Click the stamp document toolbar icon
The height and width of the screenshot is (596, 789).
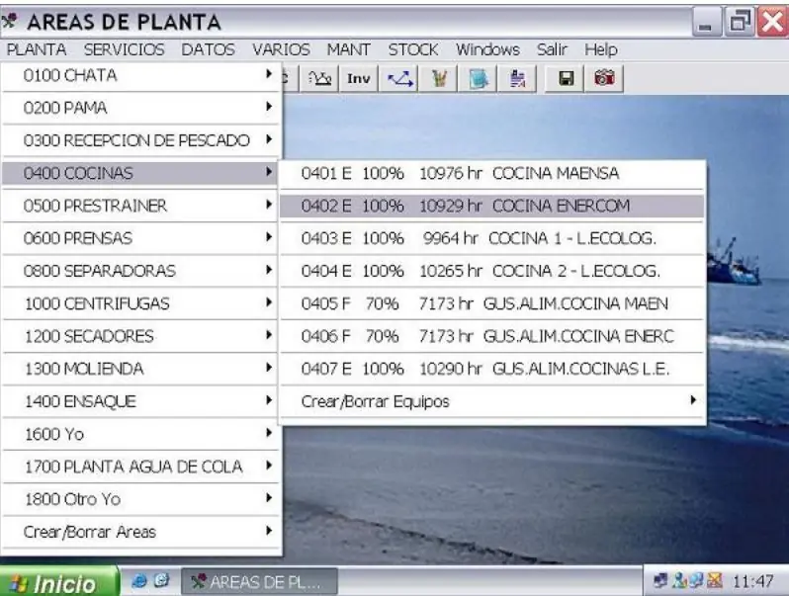(517, 78)
